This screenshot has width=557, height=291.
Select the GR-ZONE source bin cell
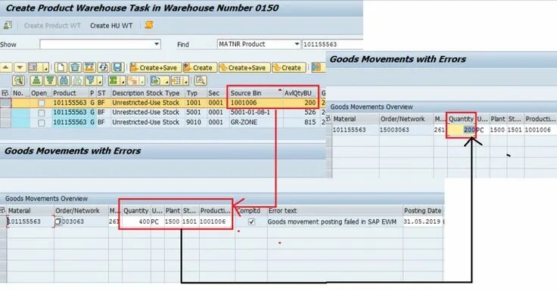tap(255, 122)
